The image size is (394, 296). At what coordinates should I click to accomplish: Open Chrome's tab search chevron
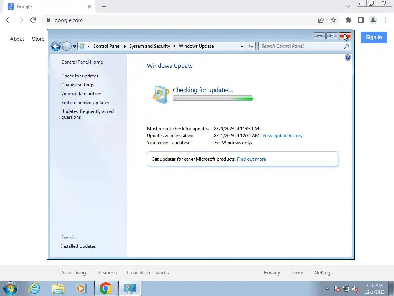(348, 7)
